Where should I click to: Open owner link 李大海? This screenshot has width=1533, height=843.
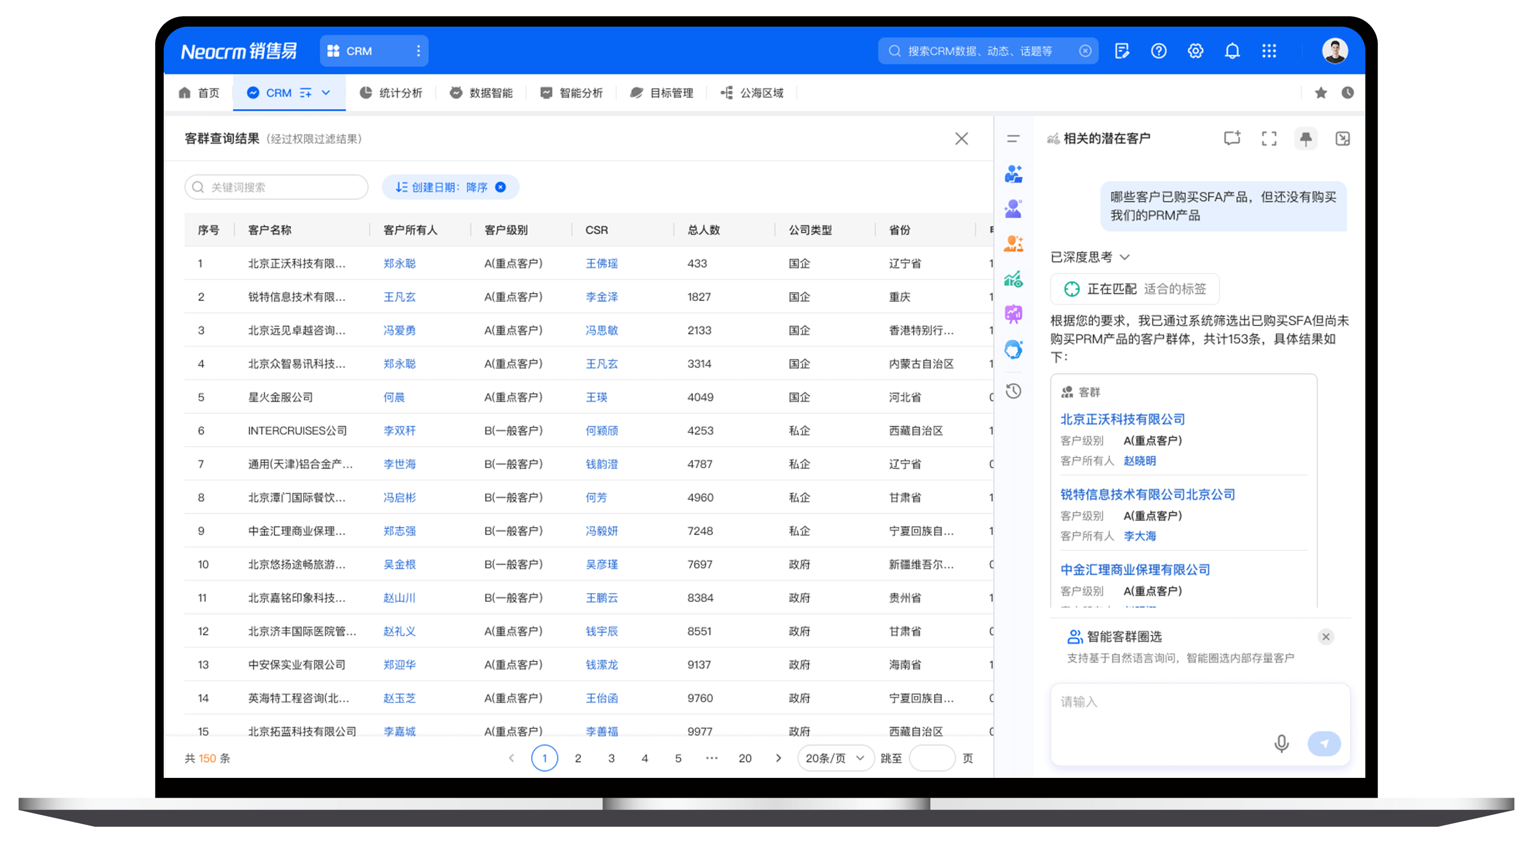[1140, 536]
